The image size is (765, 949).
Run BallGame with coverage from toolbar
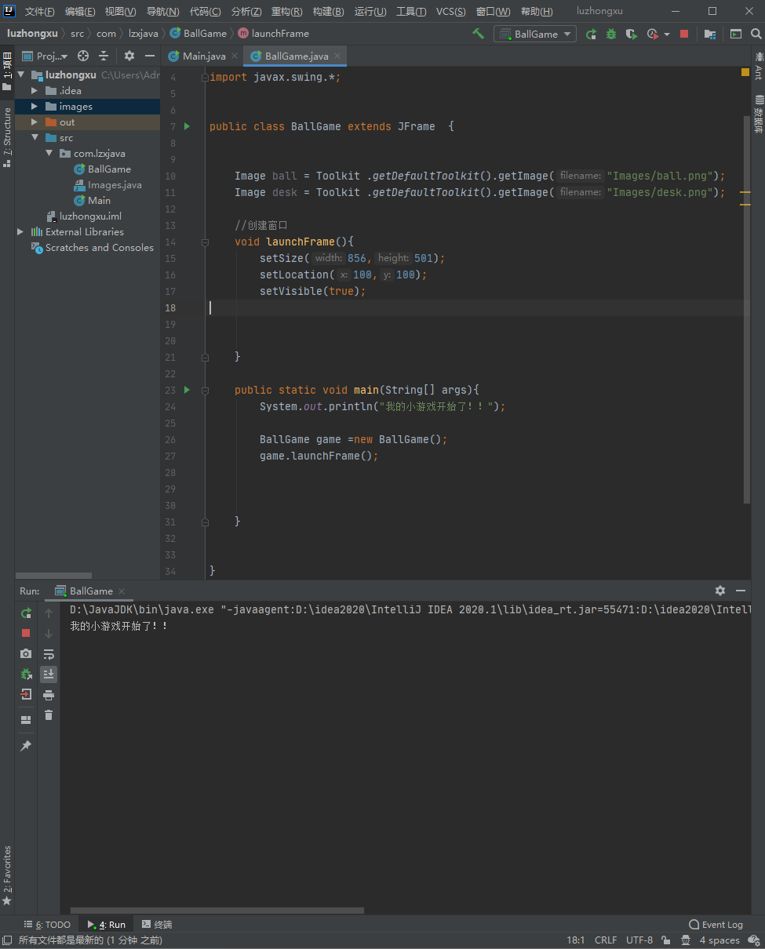632,34
